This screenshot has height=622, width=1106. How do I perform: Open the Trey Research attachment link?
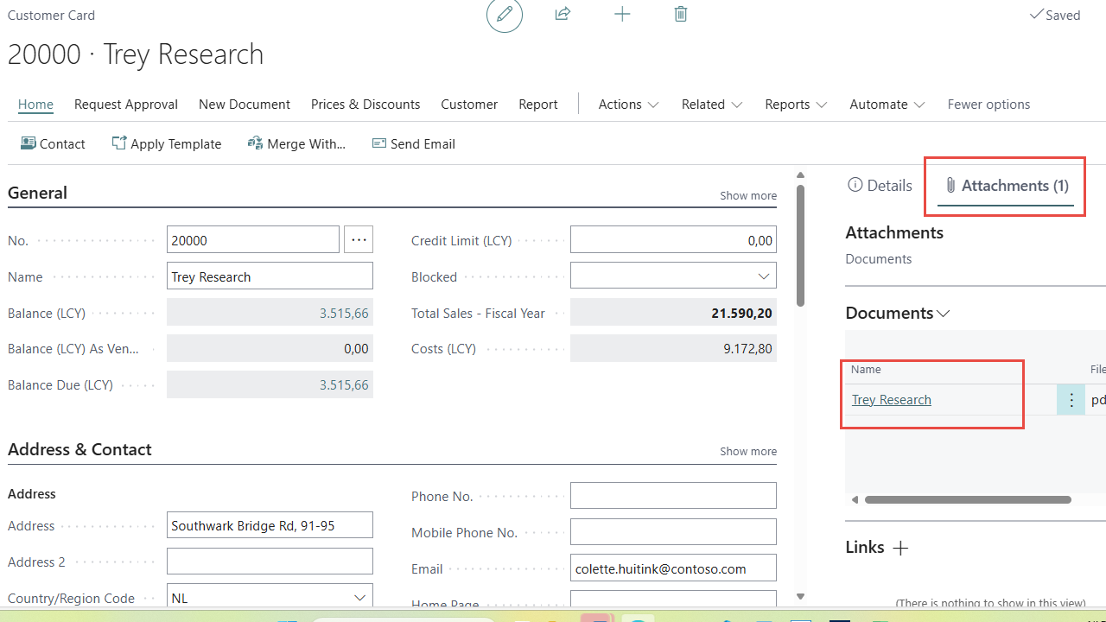pyautogui.click(x=892, y=400)
